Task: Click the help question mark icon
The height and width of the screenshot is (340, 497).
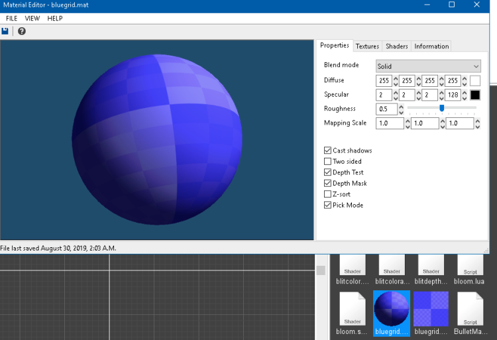Action: [x=22, y=31]
